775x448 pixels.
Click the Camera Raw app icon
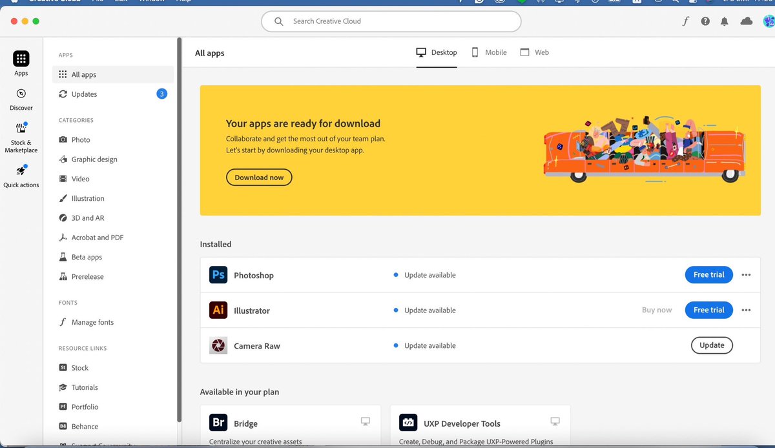(218, 345)
